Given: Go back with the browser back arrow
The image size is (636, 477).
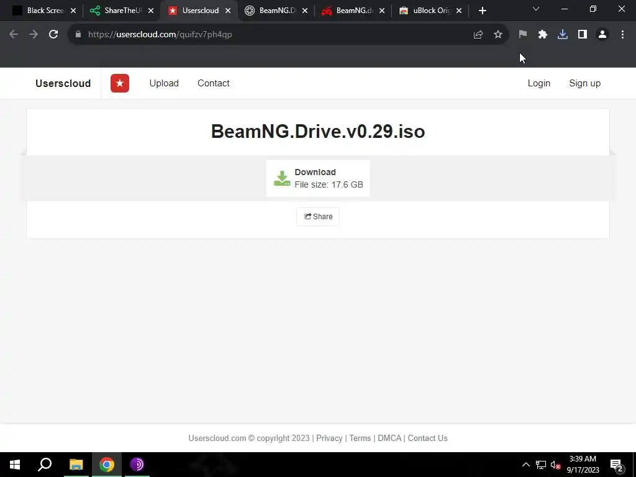Looking at the screenshot, I should coord(14,35).
